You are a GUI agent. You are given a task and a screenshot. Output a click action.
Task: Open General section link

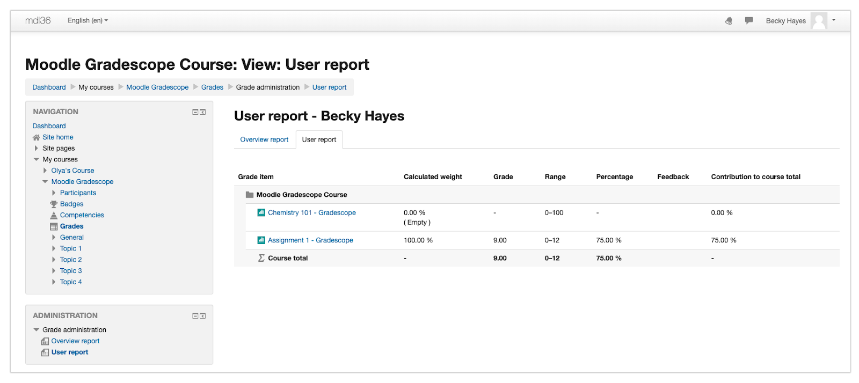(71, 237)
